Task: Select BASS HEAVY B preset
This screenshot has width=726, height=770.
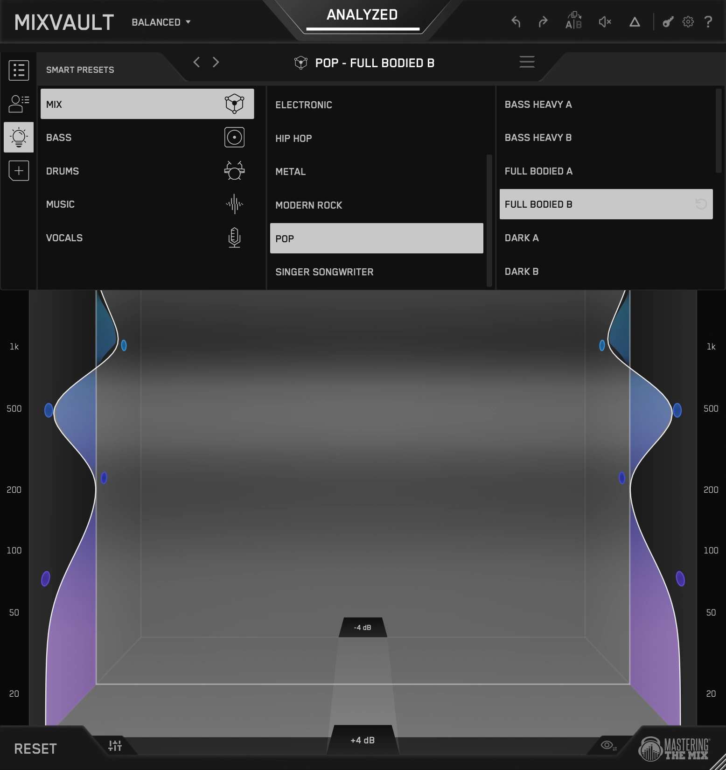Action: [x=606, y=138]
